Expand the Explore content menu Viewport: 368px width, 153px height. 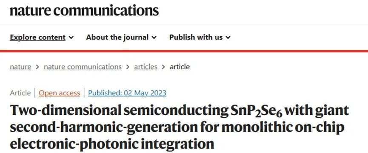click(x=42, y=37)
